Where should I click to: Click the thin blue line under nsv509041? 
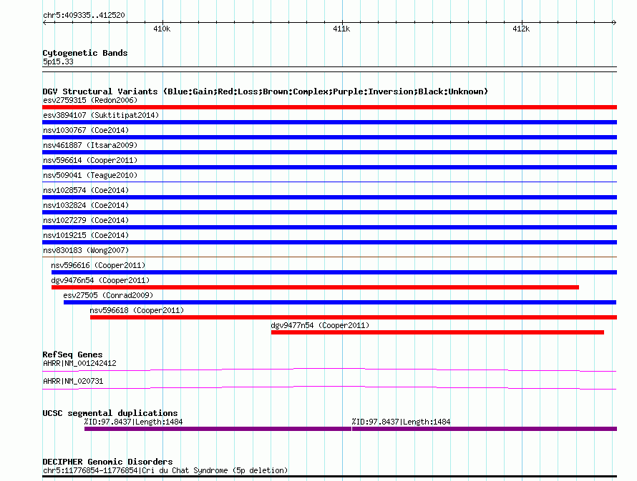coord(329,182)
